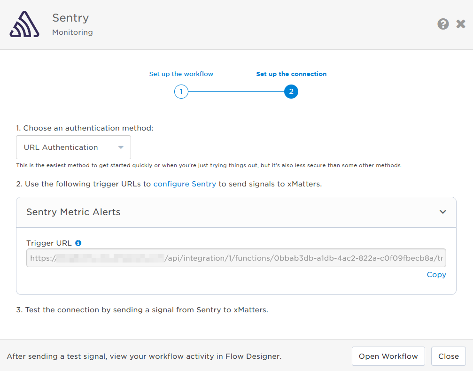The width and height of the screenshot is (473, 371).
Task: Select the step 2 circle indicator
Action: (291, 92)
